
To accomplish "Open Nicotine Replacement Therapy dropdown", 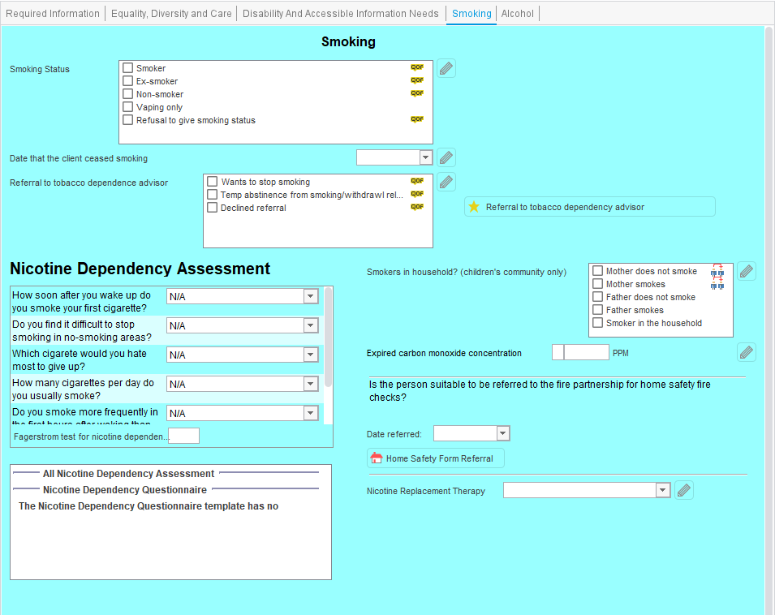I will [x=663, y=490].
